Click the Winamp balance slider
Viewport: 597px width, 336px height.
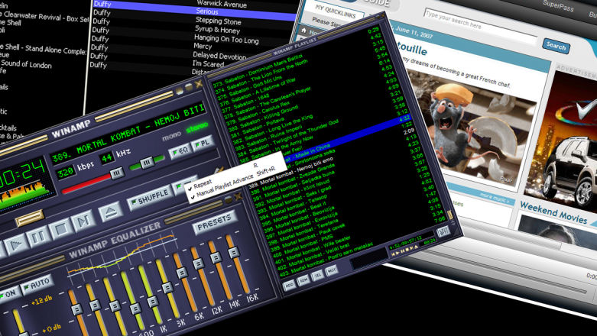(x=148, y=163)
